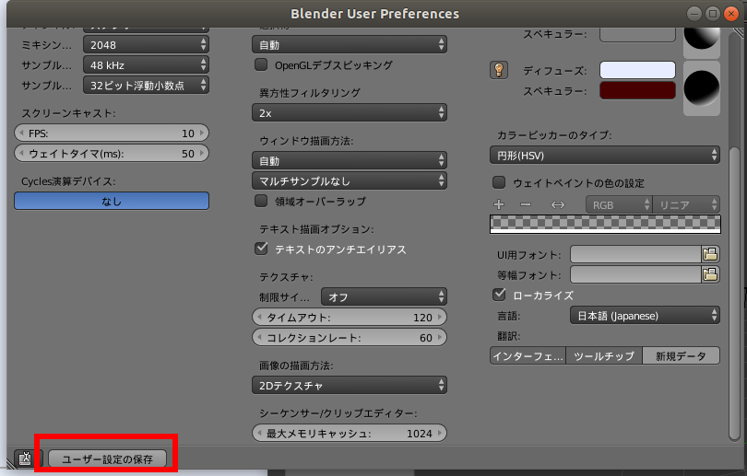Decrease タイムアウト with its left arrow
747x476 pixels.
(259, 317)
